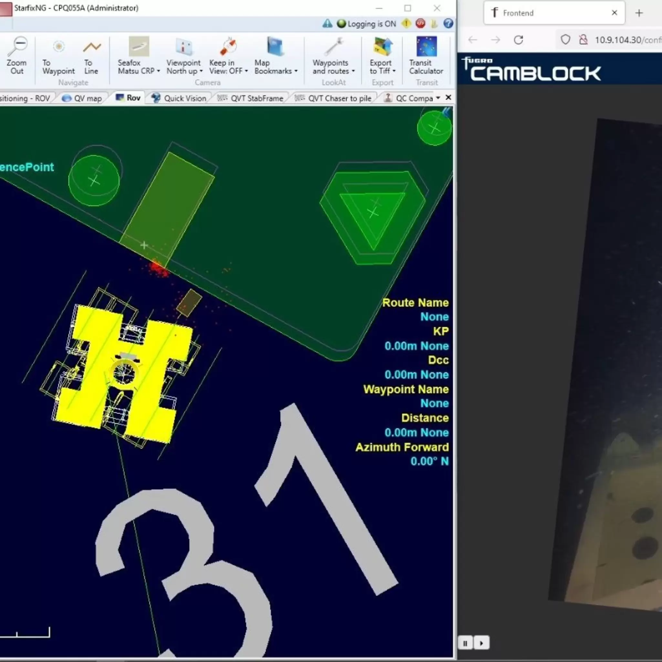Expand the Seafox Matsu CRP dropdown arrow
Screen dimensions: 662x662
pos(158,71)
